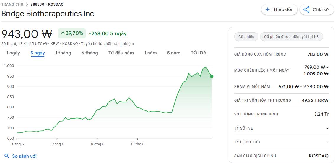Screen dimensions: 335x163
Task: Click the magnifier icon near So sánh với
Action: 7,156
